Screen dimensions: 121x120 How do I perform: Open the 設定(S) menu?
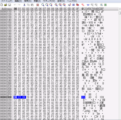tap(61, 1)
